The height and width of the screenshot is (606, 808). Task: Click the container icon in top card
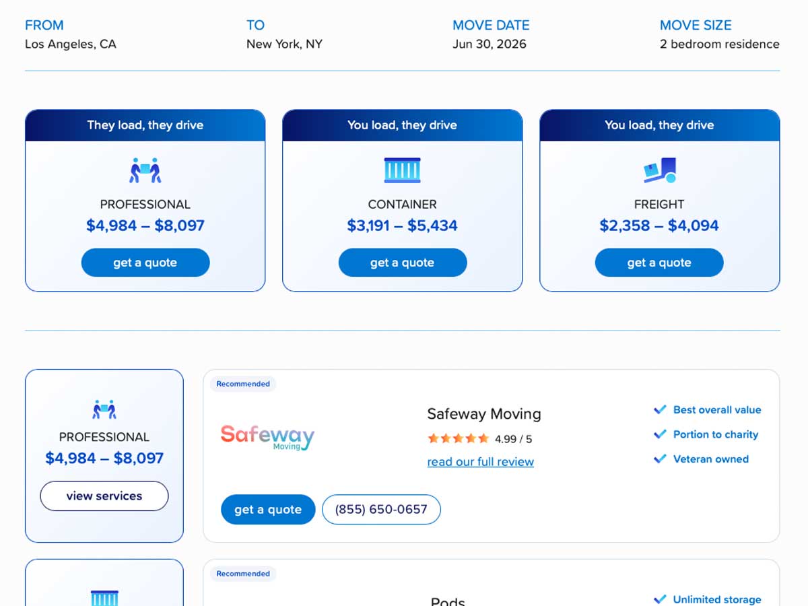[x=402, y=170]
